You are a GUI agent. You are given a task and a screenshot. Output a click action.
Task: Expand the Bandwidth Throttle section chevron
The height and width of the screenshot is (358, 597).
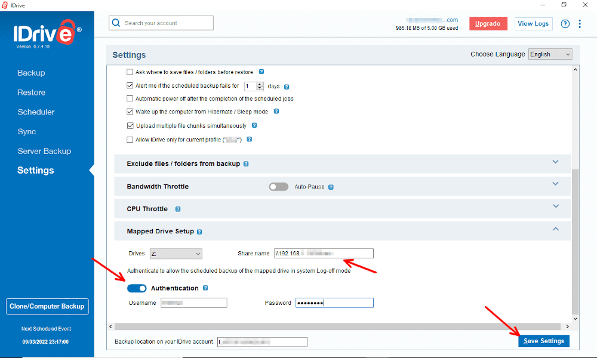pyautogui.click(x=555, y=184)
